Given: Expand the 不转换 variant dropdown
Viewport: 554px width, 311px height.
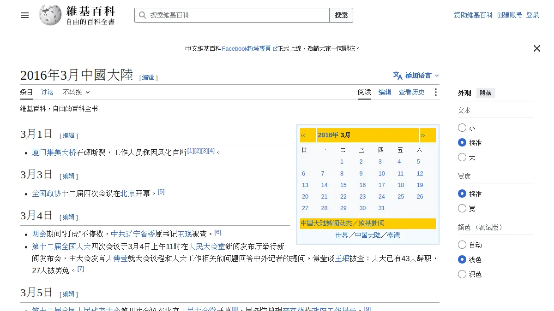Looking at the screenshot, I should pyautogui.click(x=77, y=92).
